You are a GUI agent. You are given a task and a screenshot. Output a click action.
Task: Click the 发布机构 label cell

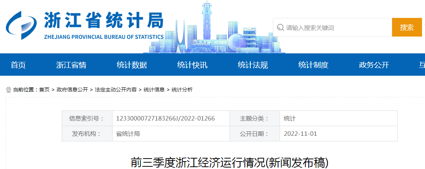click(x=87, y=134)
